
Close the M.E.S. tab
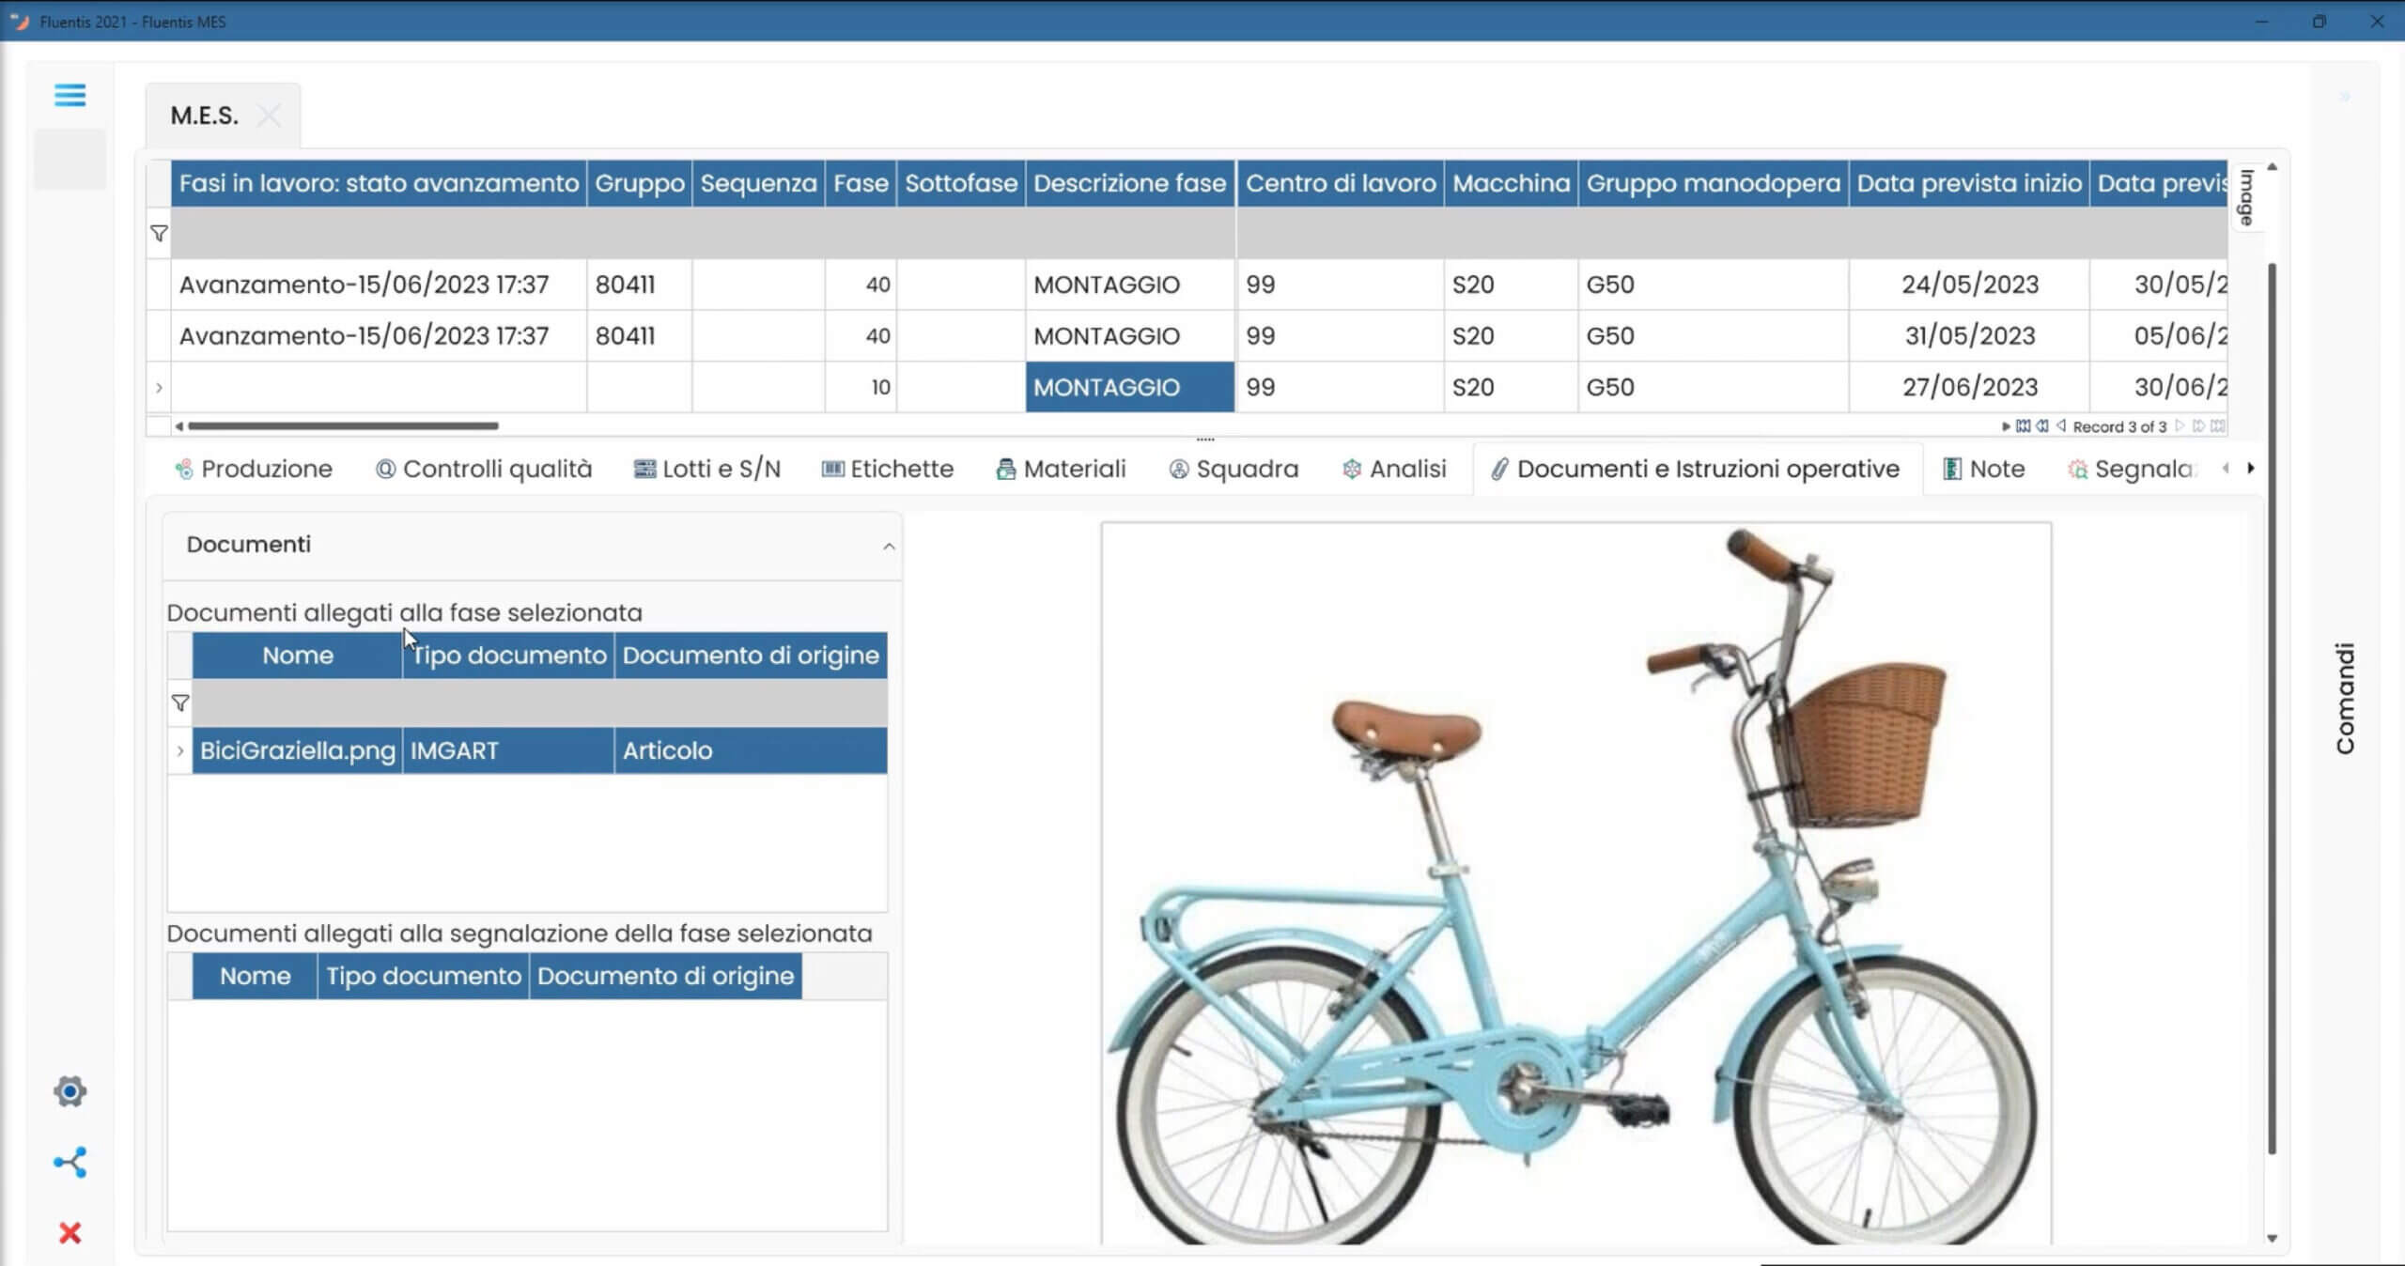coord(270,116)
